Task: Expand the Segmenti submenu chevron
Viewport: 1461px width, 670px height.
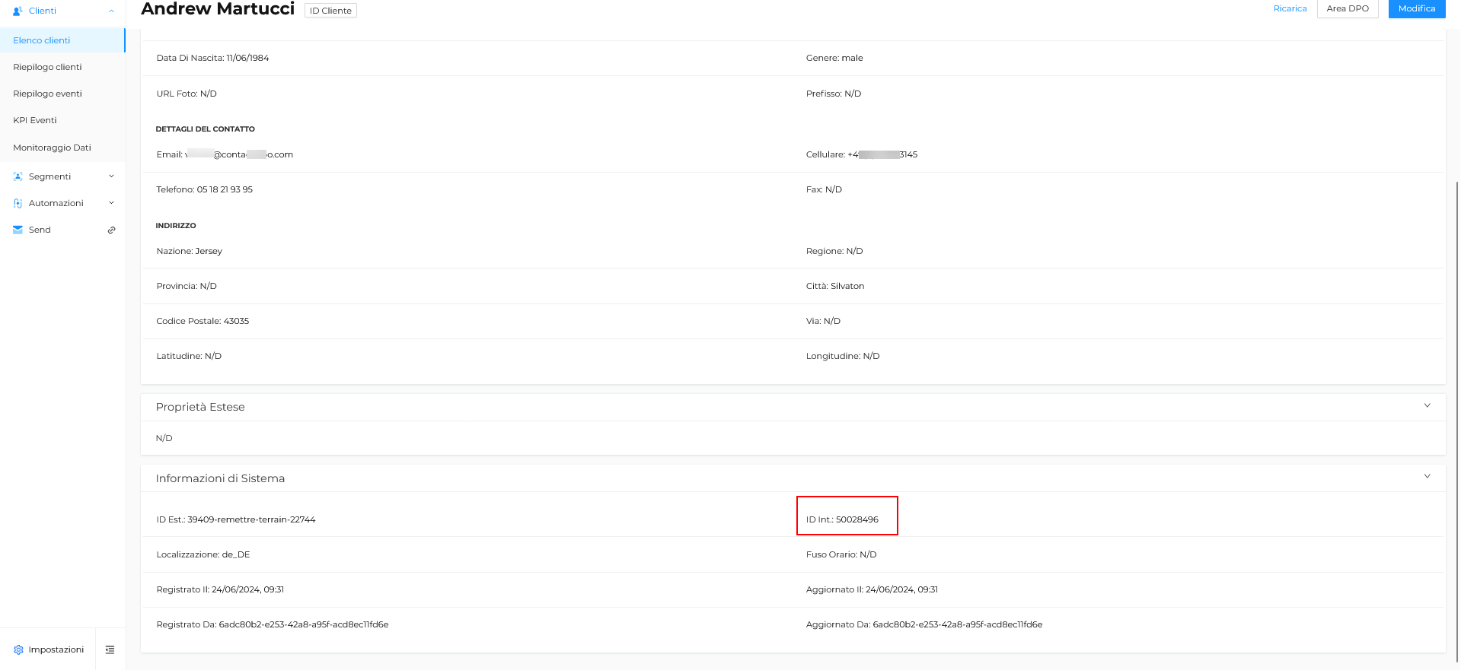Action: pyautogui.click(x=111, y=176)
